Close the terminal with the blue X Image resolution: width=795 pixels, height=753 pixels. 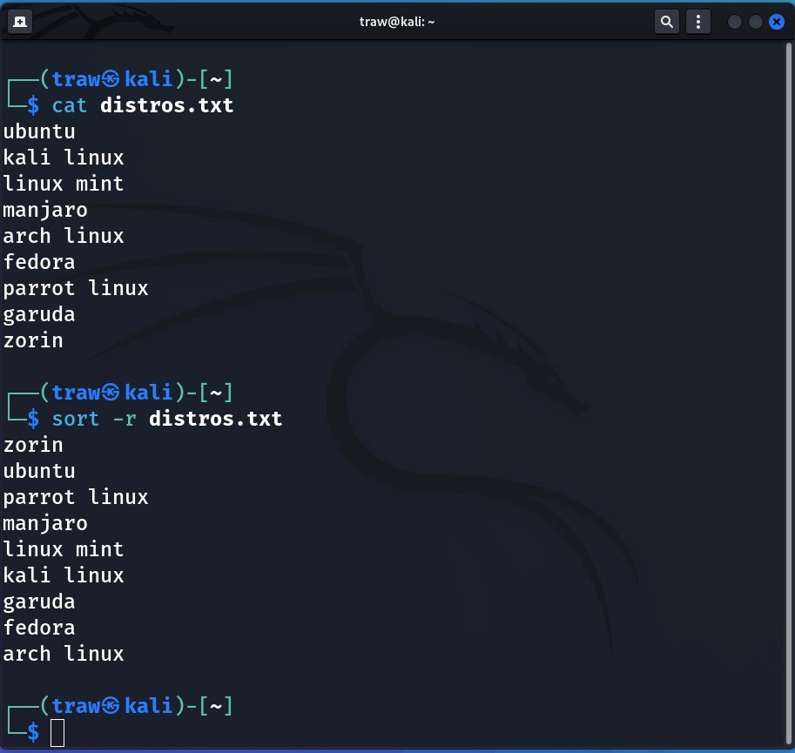[776, 22]
